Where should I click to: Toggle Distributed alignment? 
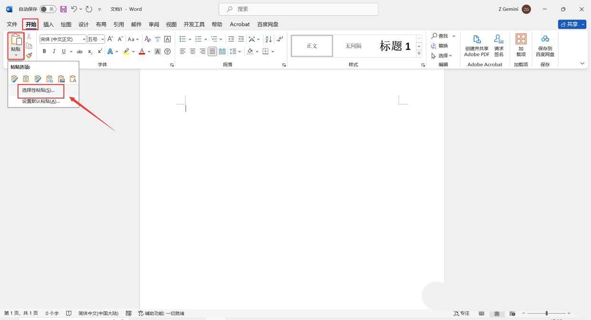(222, 51)
